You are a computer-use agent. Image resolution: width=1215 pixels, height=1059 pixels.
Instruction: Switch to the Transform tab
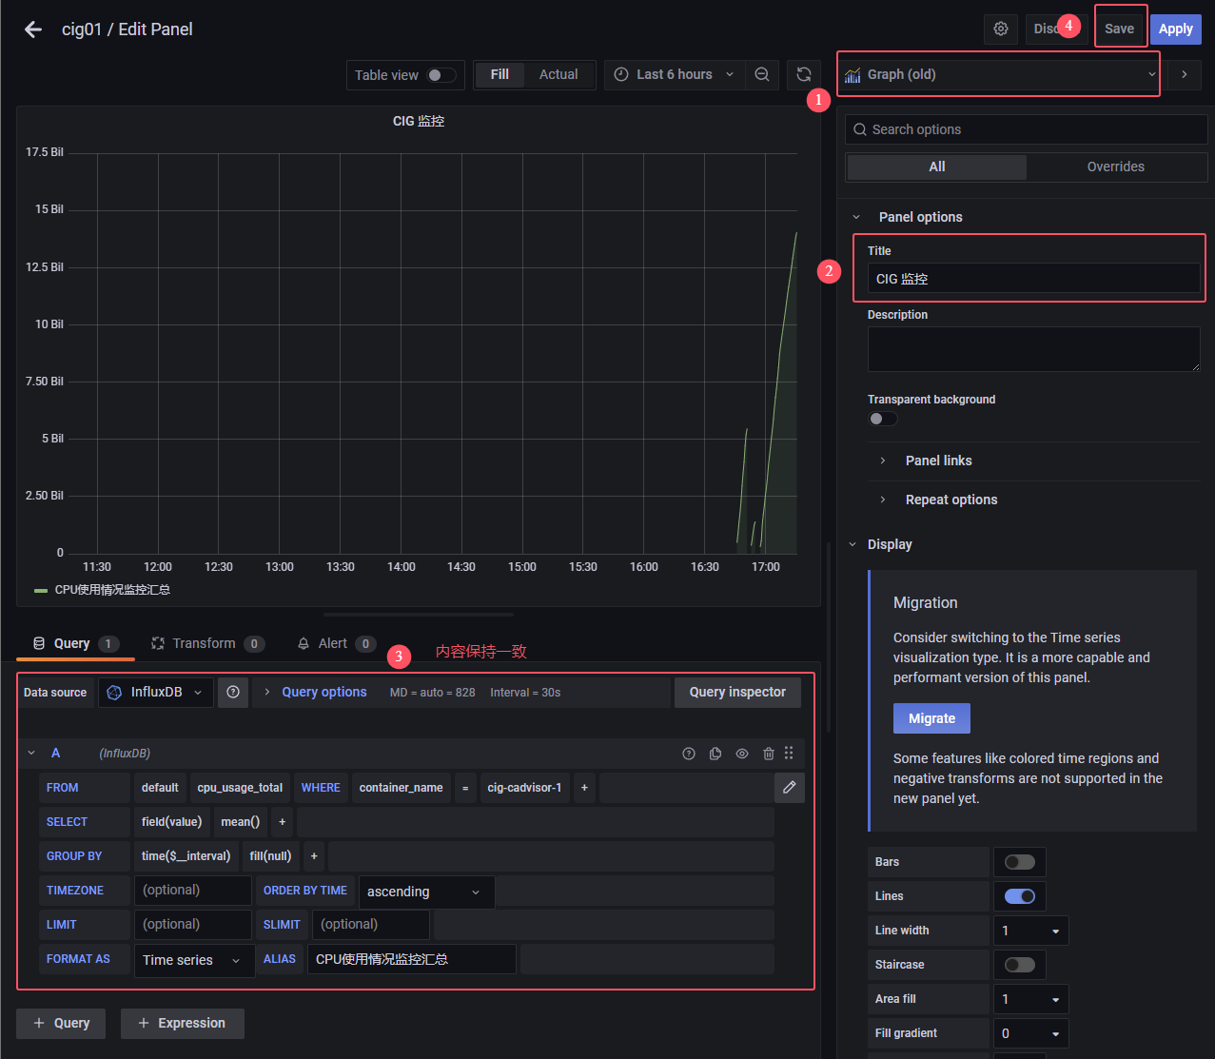[x=207, y=643]
